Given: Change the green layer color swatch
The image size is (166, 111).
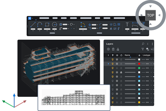Looking at the screenshot, I should click(139, 68).
